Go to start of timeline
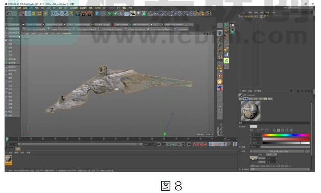 coord(159,144)
